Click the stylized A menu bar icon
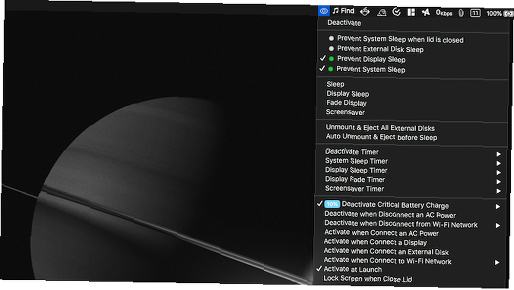Viewport: 514px width, 290px height. pyautogui.click(x=426, y=12)
